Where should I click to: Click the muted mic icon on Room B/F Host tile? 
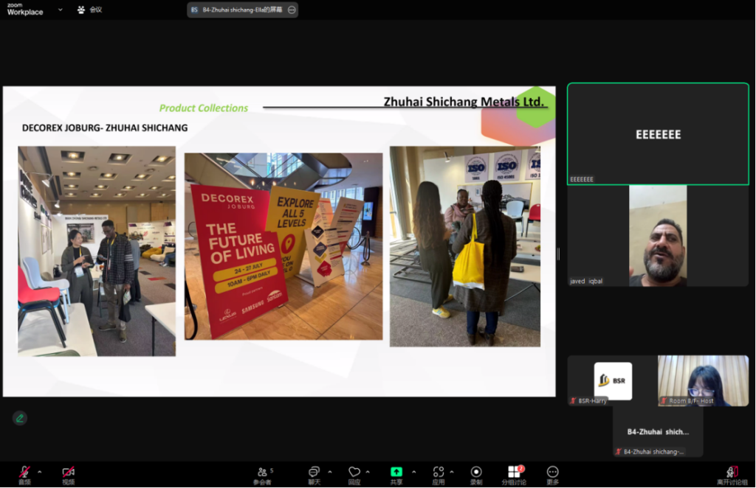point(664,401)
